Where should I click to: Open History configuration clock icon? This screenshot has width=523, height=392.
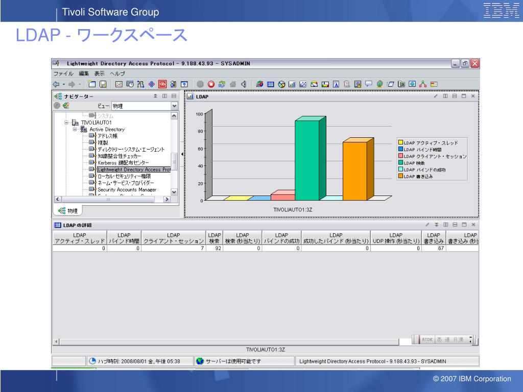point(130,84)
